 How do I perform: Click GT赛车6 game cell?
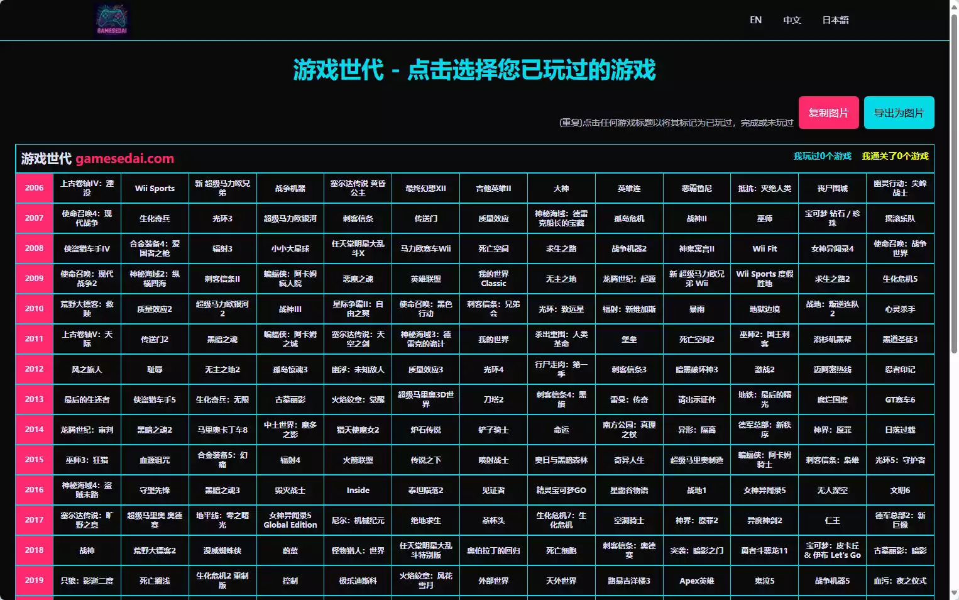click(900, 399)
